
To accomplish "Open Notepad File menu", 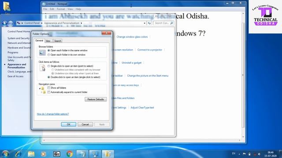I will click(45, 9).
